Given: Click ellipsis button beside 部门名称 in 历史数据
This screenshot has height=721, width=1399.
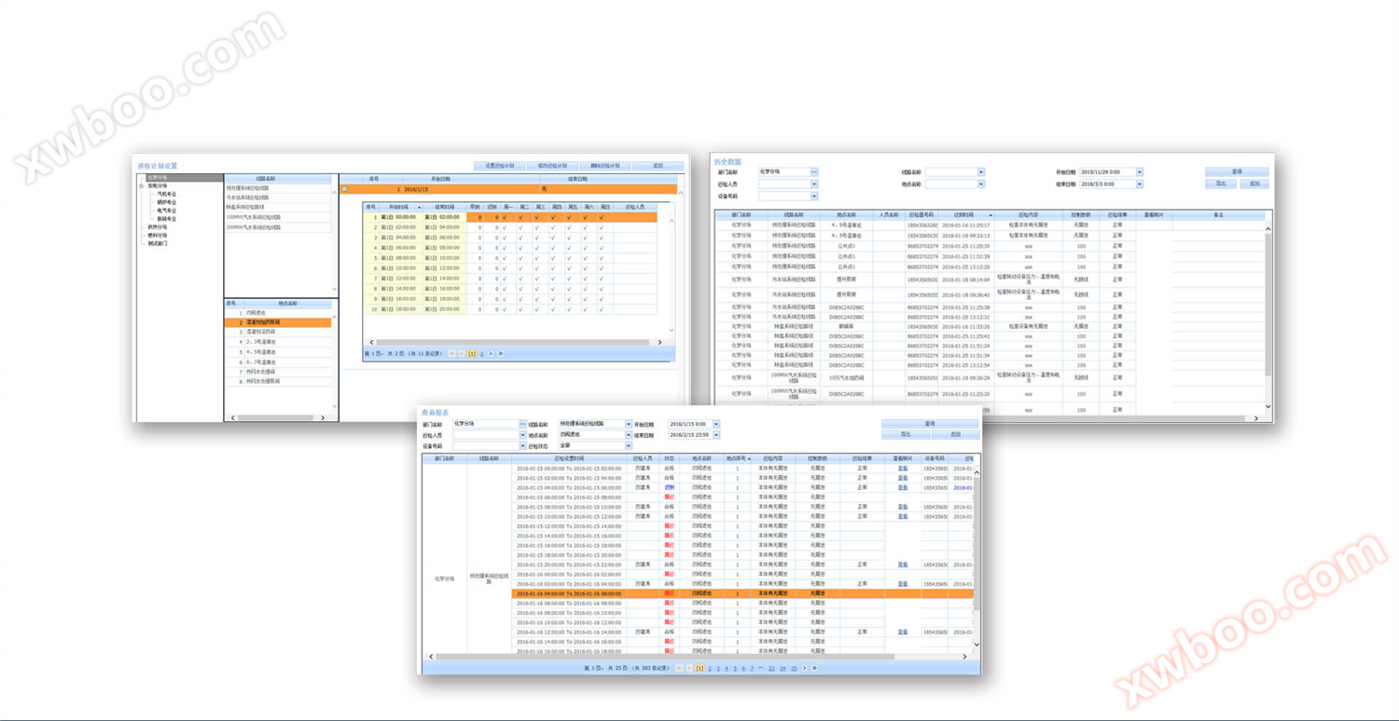Looking at the screenshot, I should [813, 172].
